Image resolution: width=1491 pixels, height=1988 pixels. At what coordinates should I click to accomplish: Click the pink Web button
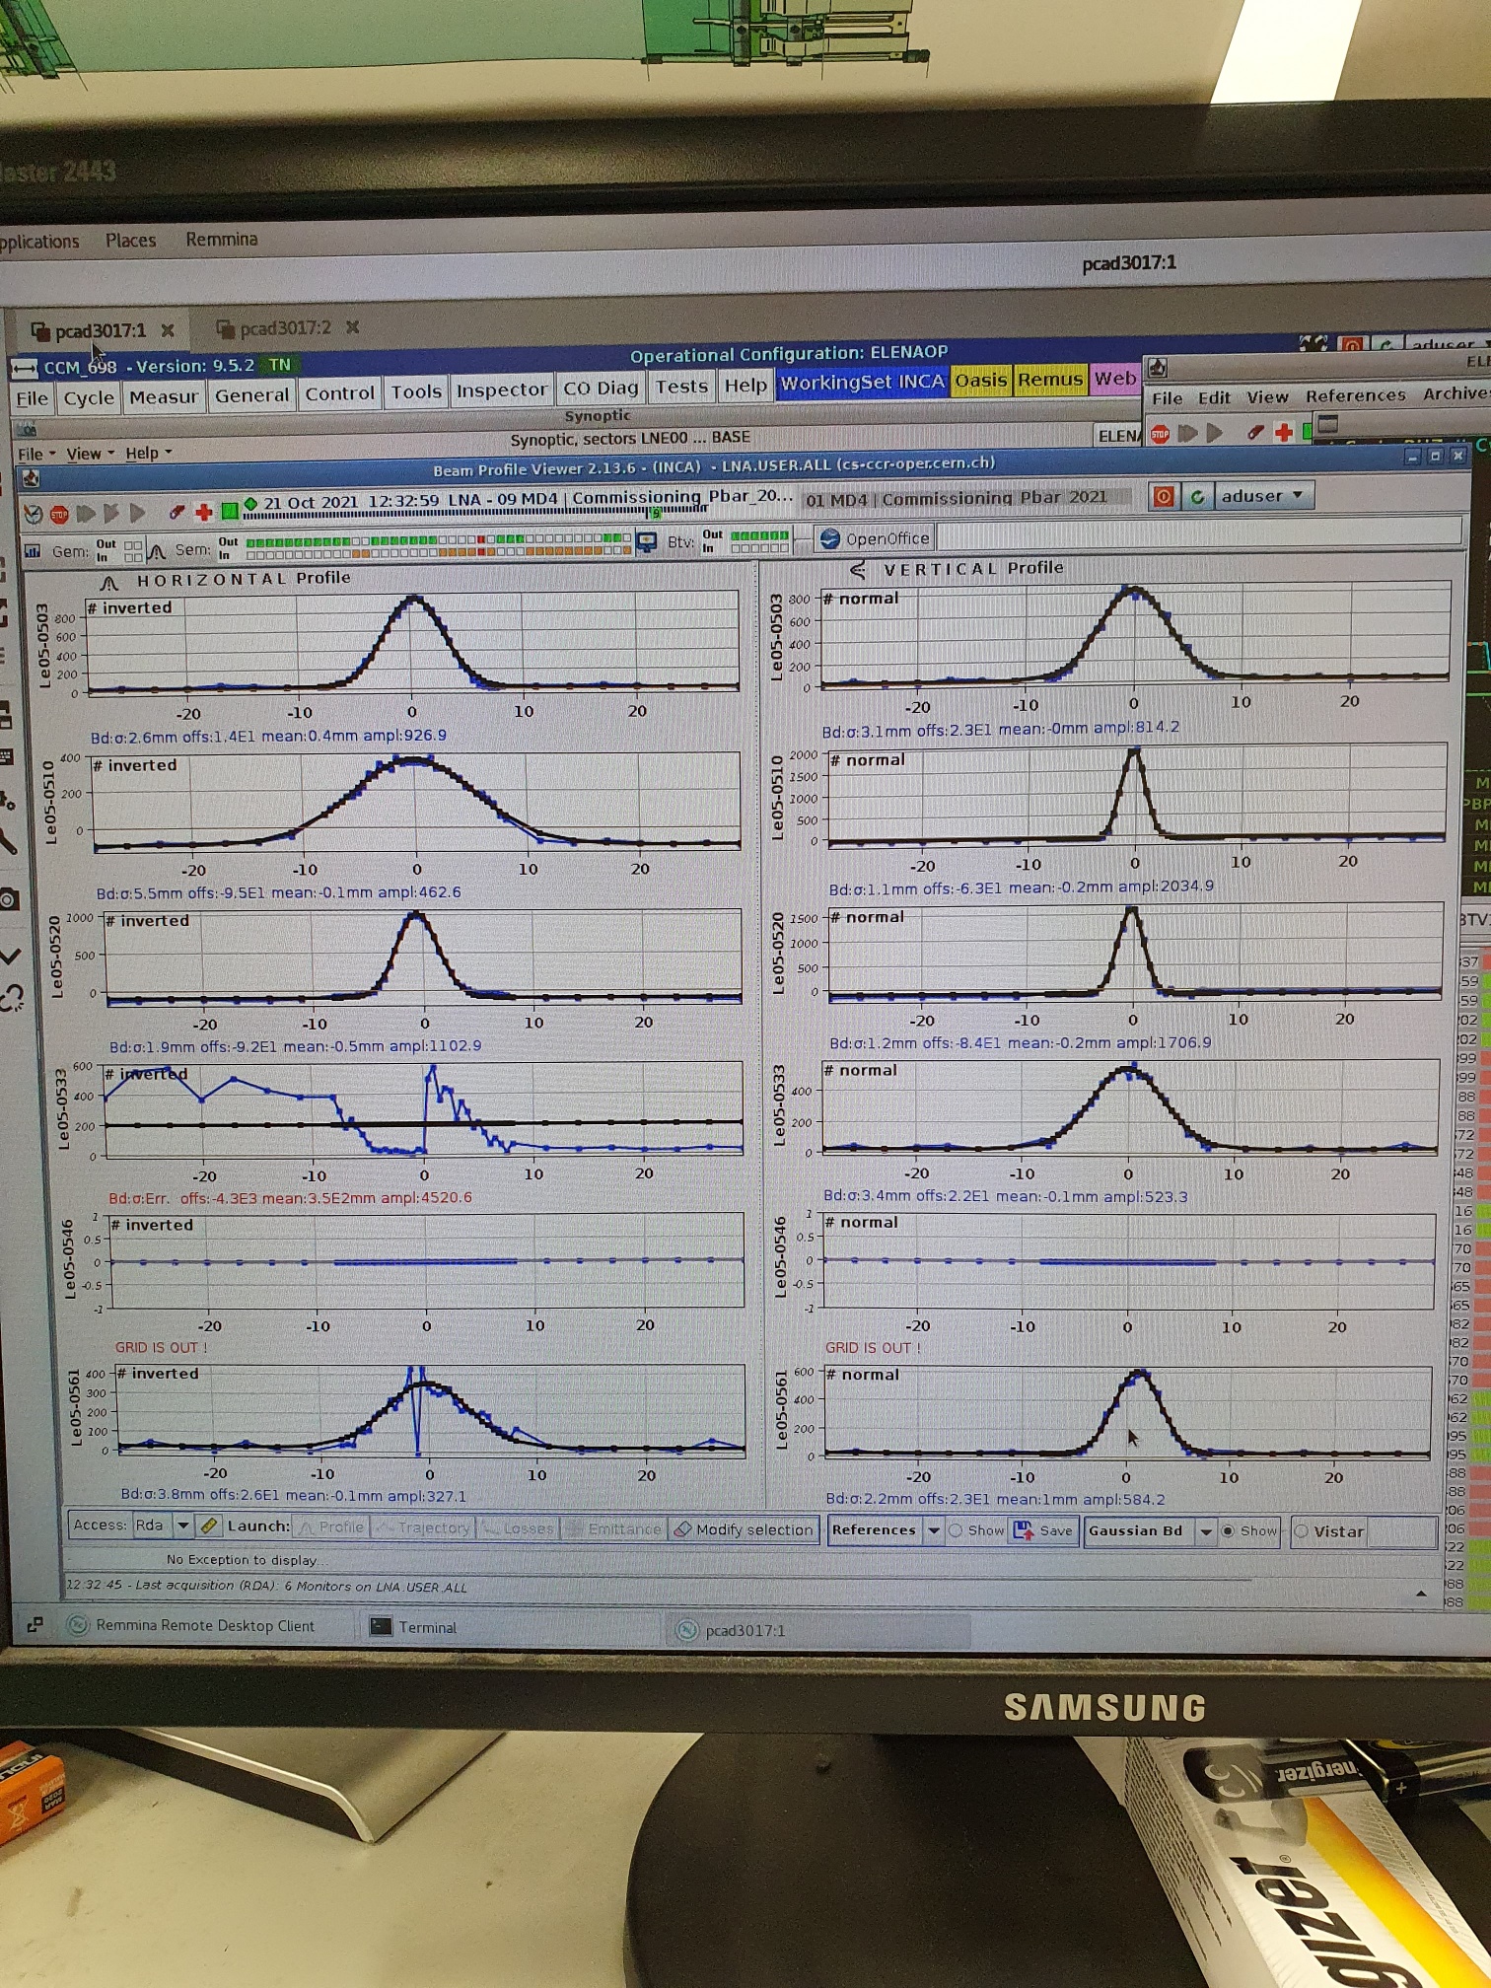click(1115, 379)
